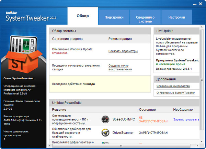Click Зарегистрировать link for SpeedUpMyPC
Screen dimensions: 206x149
coord(186,120)
